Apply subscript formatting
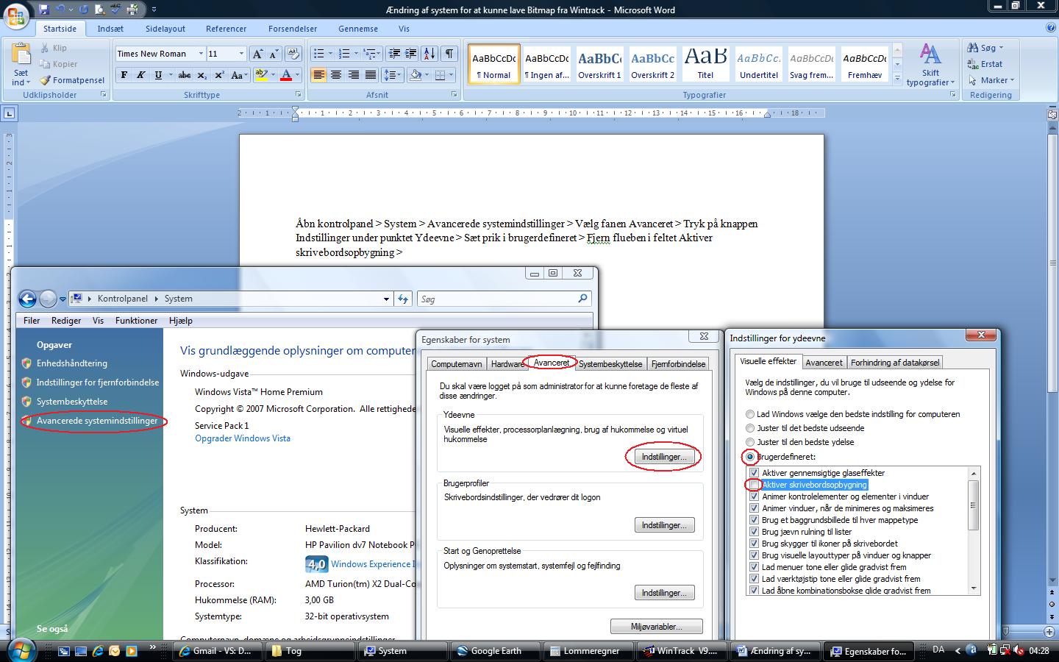The image size is (1059, 662). tap(202, 75)
